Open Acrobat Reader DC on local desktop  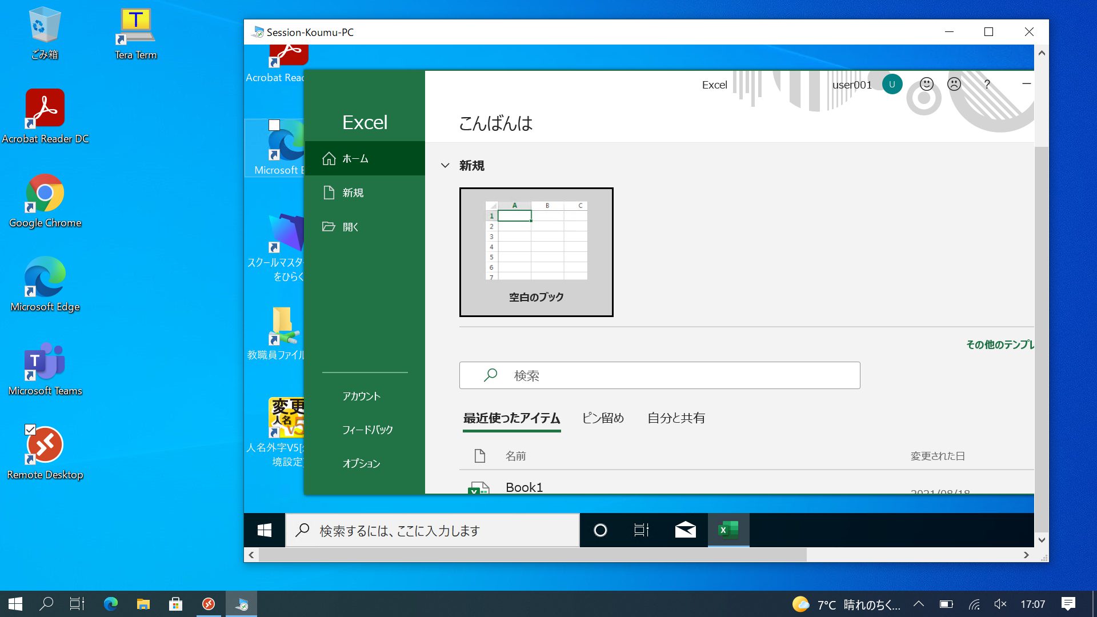coord(45,117)
